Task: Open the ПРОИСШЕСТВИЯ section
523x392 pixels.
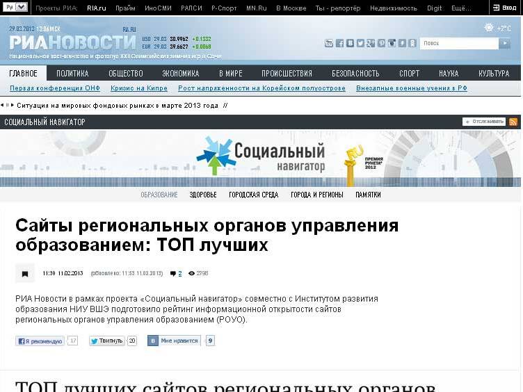Action: tap(287, 74)
